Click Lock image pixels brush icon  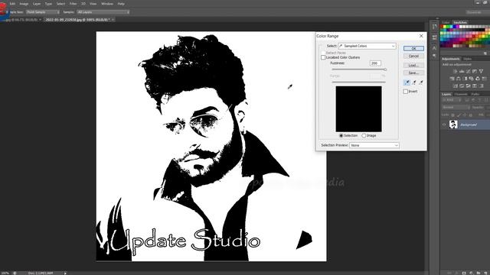coord(459,115)
